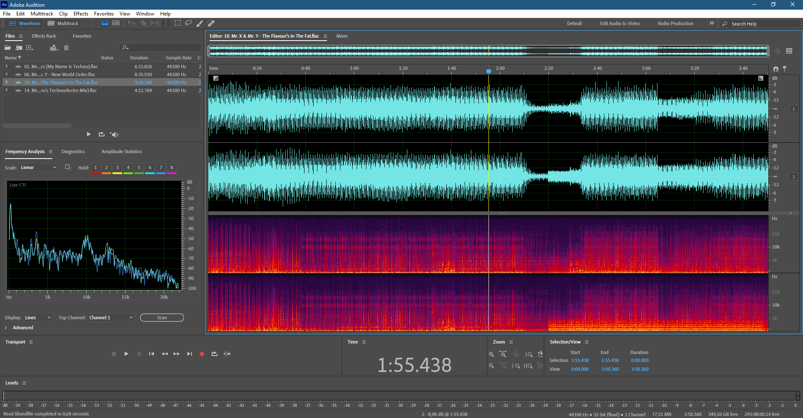This screenshot has width=803, height=418.
Task: Switch to Waveform view button
Action: tap(25, 23)
